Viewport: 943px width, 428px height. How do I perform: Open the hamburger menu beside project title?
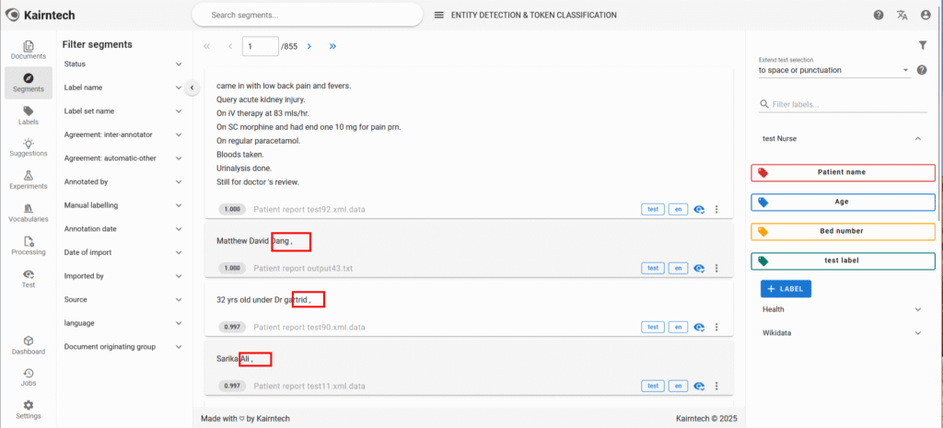[439, 15]
